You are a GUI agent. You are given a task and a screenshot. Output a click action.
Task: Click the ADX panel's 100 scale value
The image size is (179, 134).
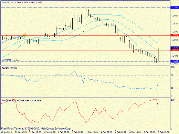coord(172,100)
